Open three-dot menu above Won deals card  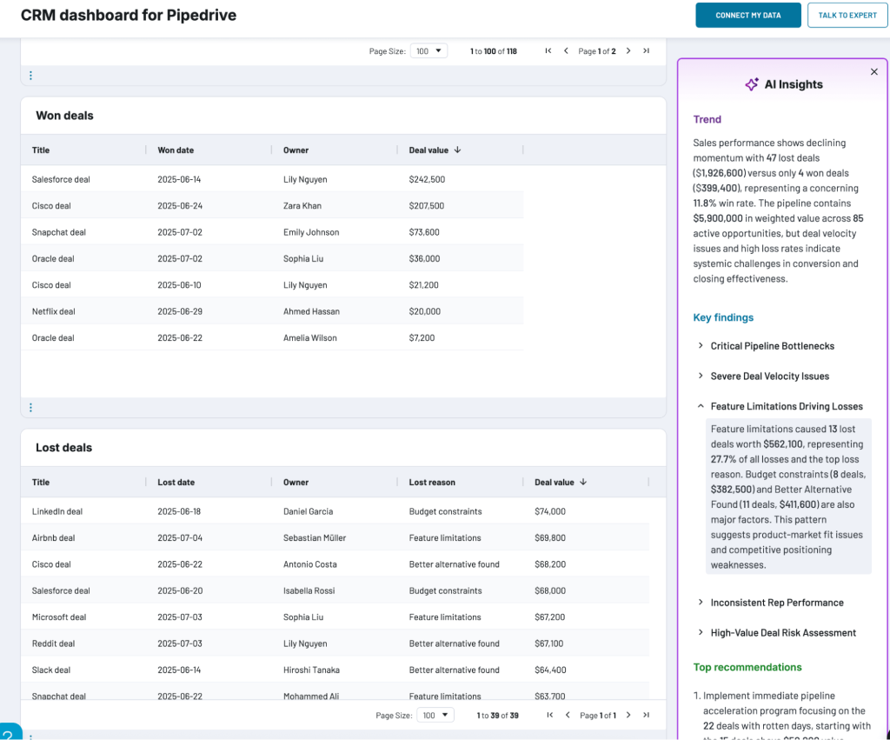[x=30, y=76]
